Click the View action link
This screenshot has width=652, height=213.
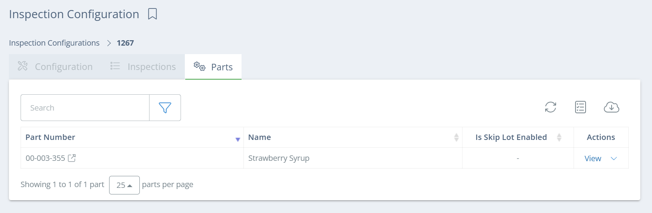click(593, 158)
